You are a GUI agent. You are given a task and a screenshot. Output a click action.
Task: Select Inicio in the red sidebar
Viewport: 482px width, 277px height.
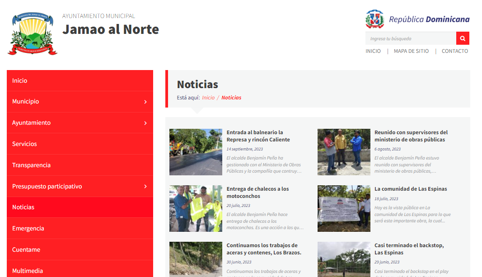coord(80,80)
